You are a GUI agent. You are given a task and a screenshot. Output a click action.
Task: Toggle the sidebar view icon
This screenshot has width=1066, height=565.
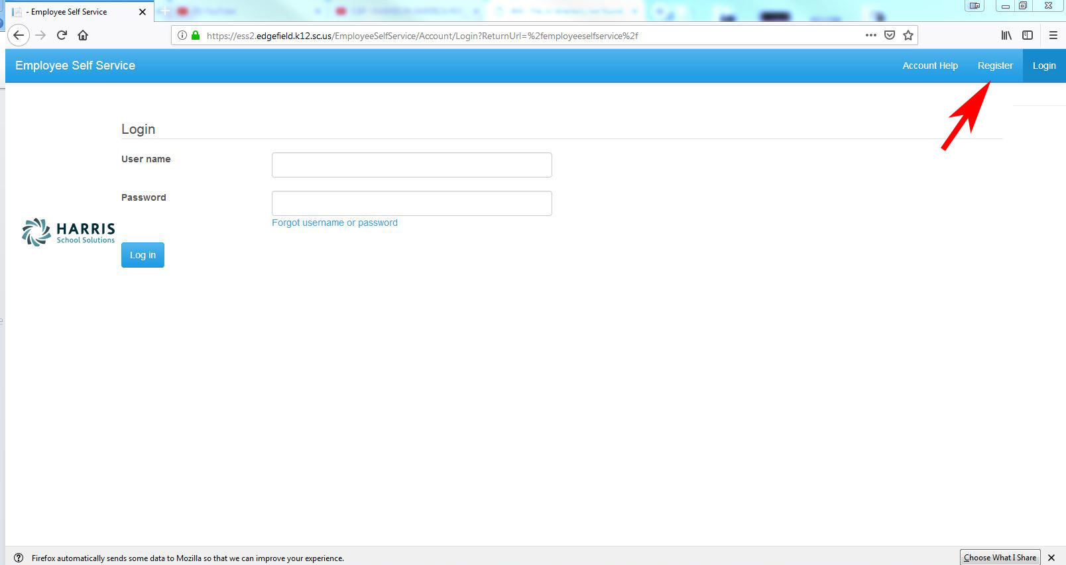[x=1028, y=35]
